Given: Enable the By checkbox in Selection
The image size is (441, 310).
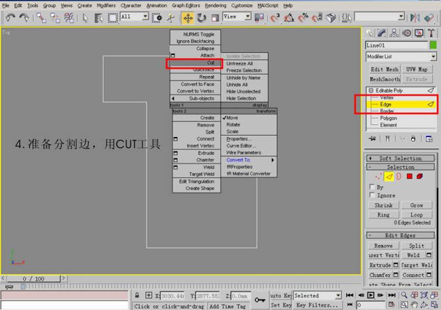Looking at the screenshot, I should 372,187.
